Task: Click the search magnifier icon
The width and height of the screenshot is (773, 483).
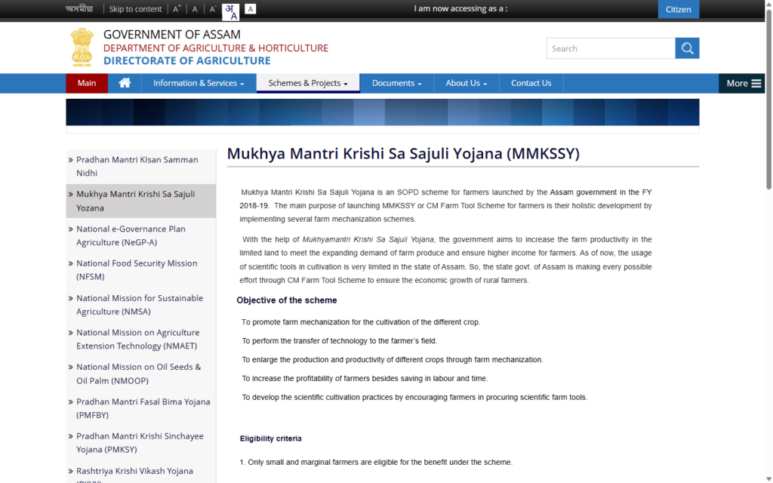Action: pos(687,48)
